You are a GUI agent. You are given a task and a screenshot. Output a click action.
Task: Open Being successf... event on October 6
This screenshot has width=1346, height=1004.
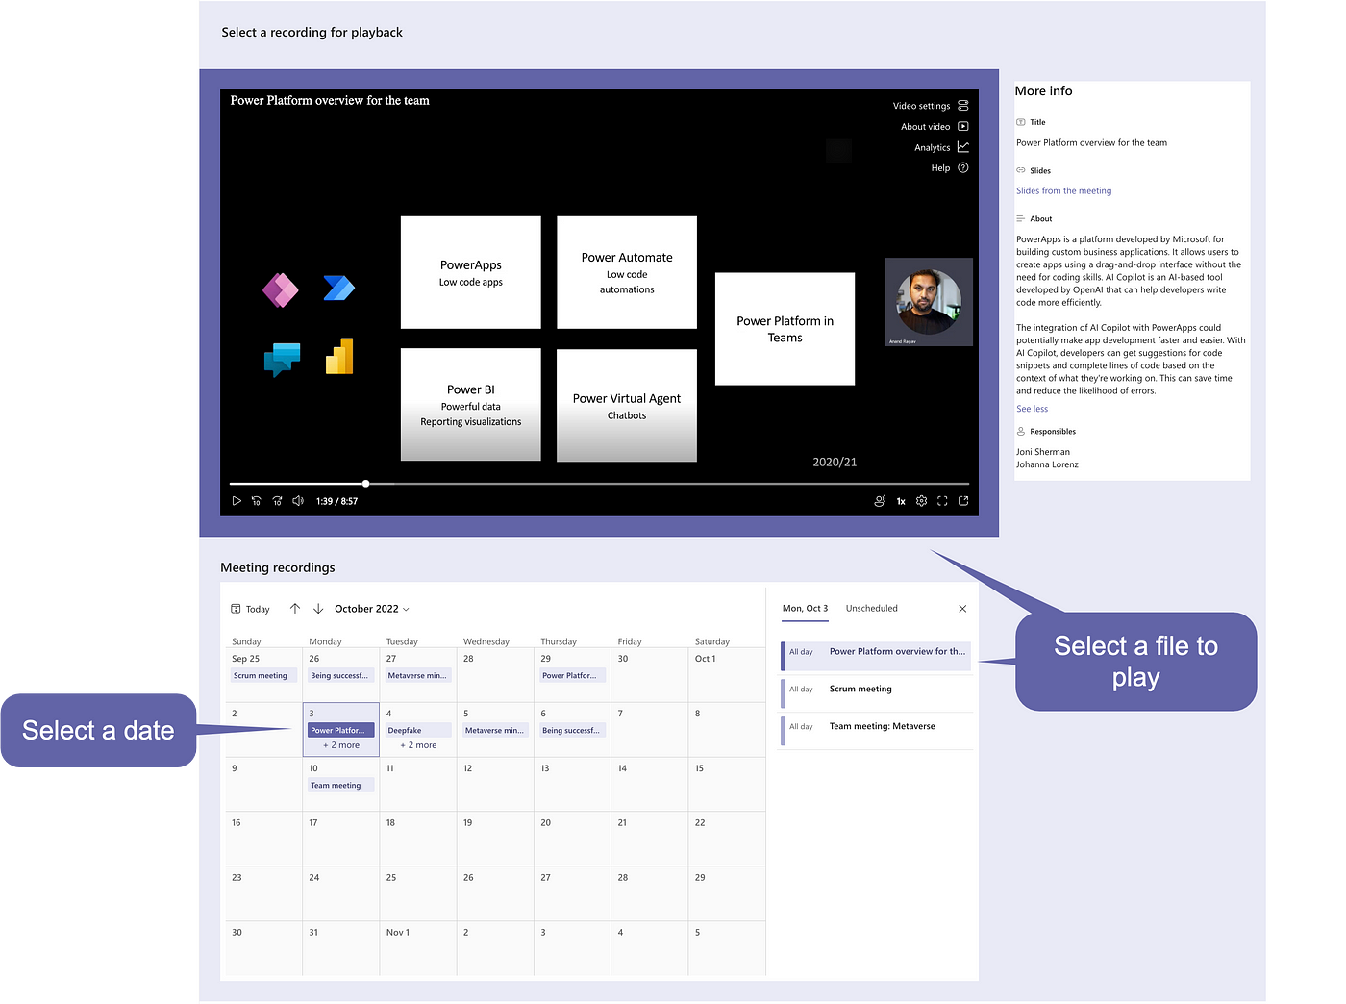(x=572, y=731)
